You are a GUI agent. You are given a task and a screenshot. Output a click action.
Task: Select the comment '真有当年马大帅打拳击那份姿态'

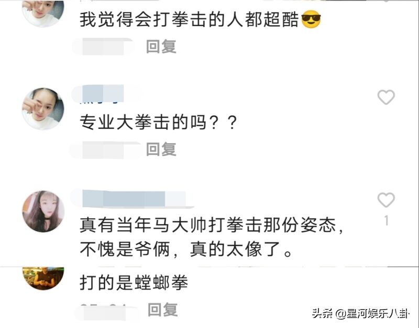coord(211,237)
